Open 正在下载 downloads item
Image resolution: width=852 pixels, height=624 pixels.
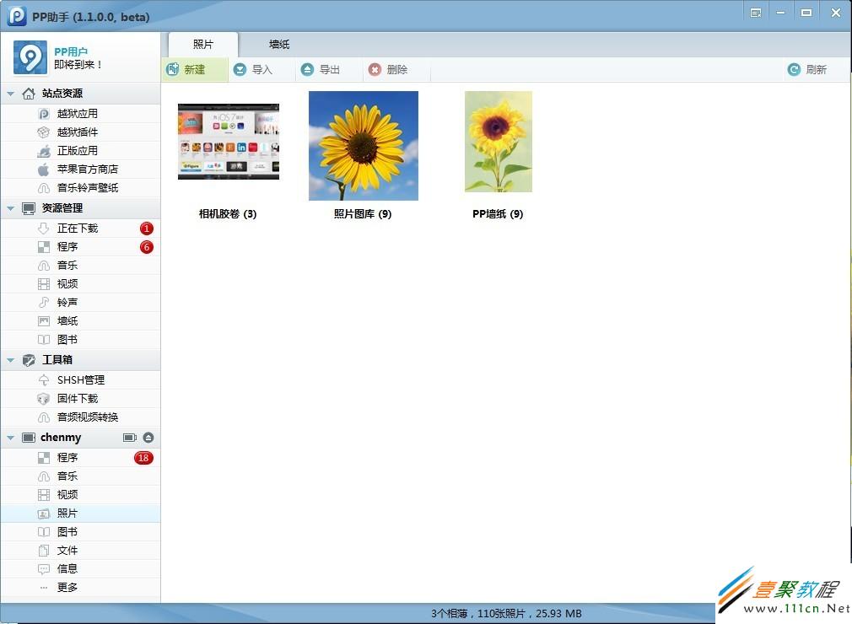tap(80, 228)
